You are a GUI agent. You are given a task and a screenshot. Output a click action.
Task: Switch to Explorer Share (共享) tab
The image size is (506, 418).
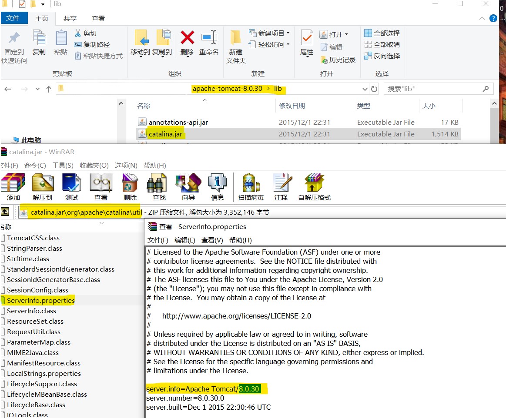point(70,18)
